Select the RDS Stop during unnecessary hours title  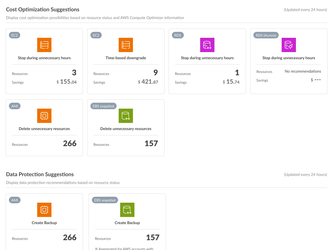tap(207, 58)
